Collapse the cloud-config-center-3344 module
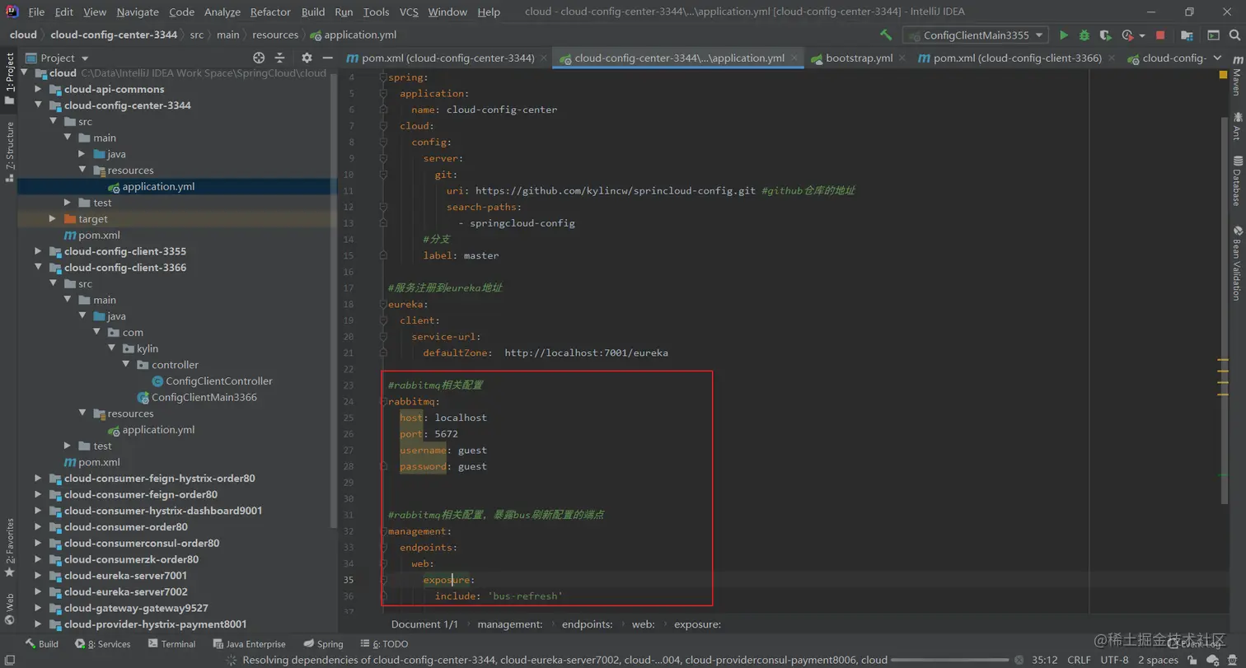Viewport: 1246px width, 668px height. (x=38, y=105)
